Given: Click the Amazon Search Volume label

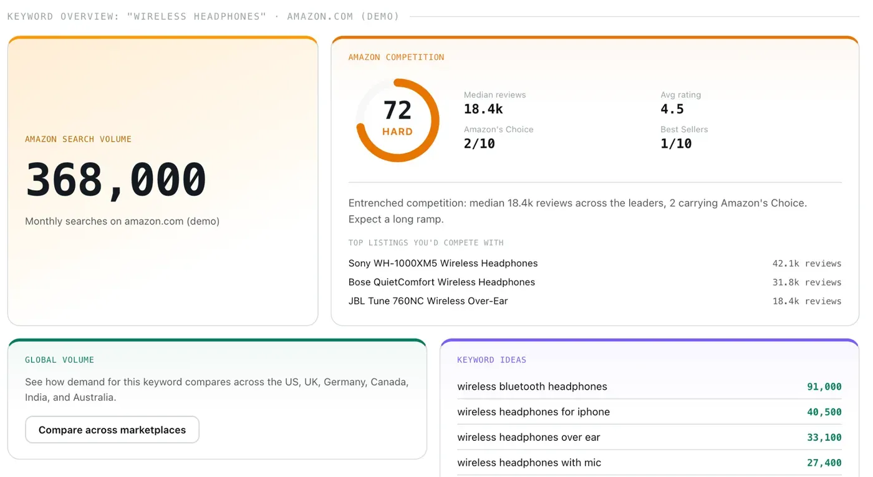Looking at the screenshot, I should coord(78,139).
